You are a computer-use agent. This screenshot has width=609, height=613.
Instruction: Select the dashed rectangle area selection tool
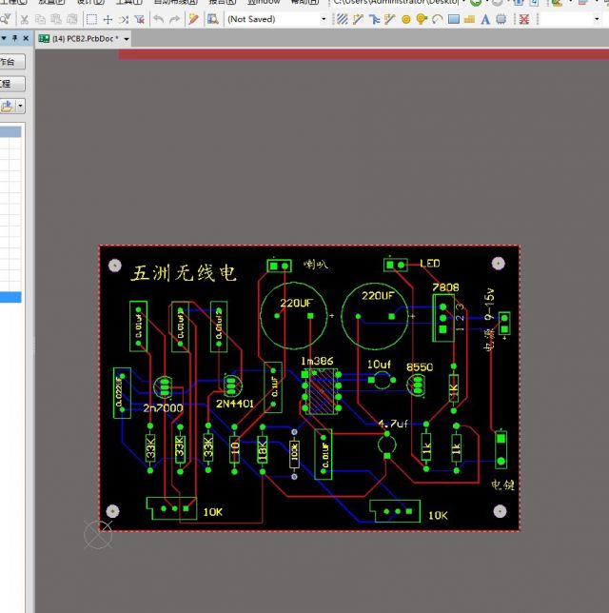pos(91,19)
